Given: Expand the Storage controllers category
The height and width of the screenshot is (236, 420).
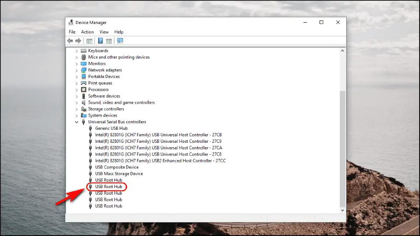Looking at the screenshot, I should click(76, 109).
